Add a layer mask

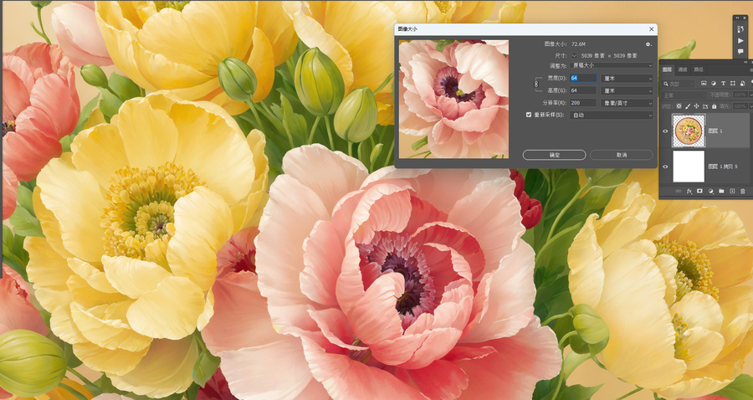[699, 191]
